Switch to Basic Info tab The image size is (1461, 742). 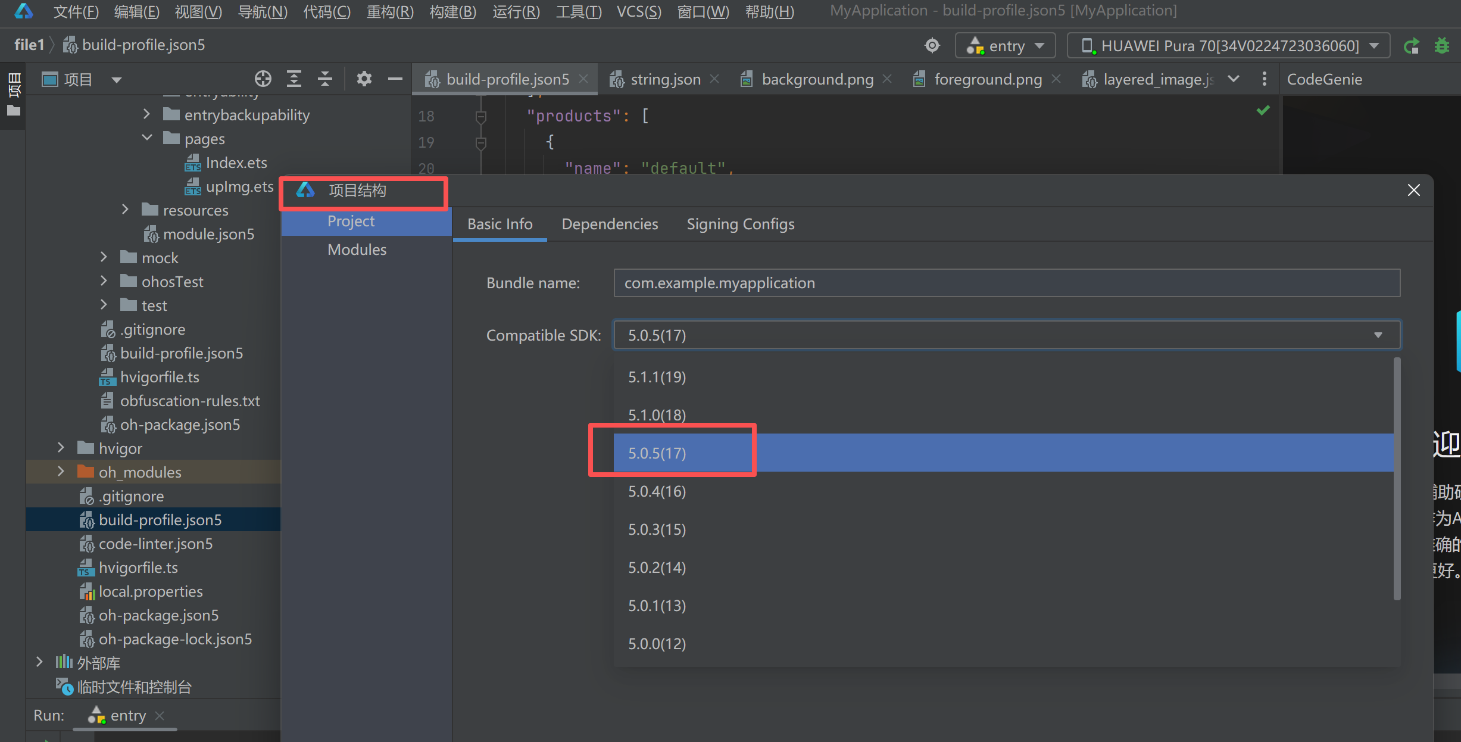point(500,225)
